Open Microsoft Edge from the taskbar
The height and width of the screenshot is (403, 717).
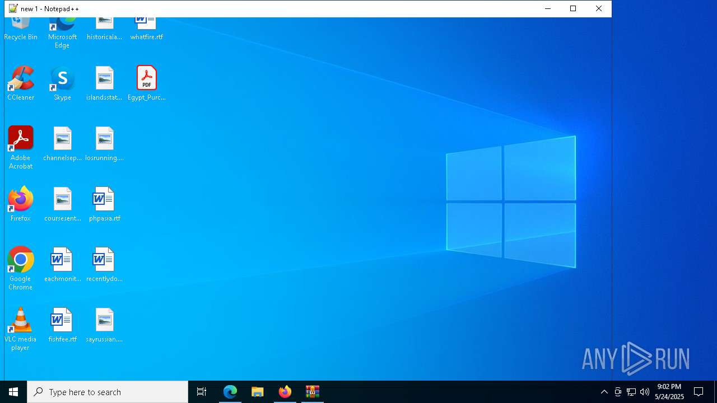[x=230, y=392]
